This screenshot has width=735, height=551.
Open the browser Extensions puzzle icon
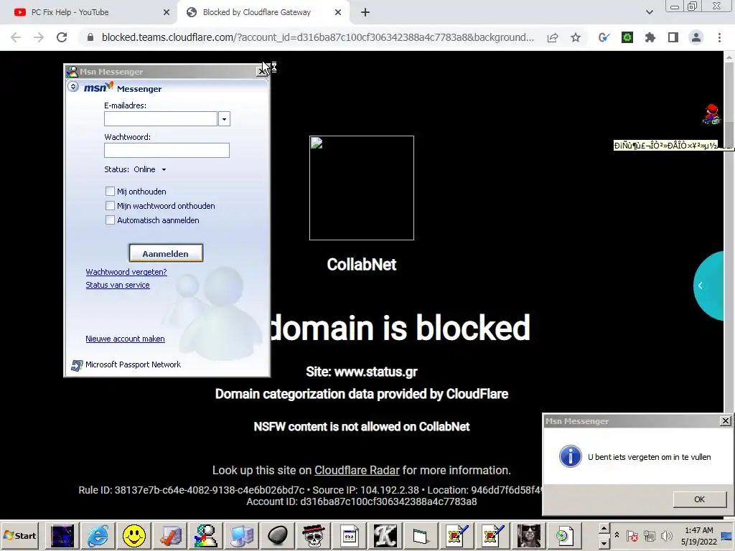click(650, 37)
